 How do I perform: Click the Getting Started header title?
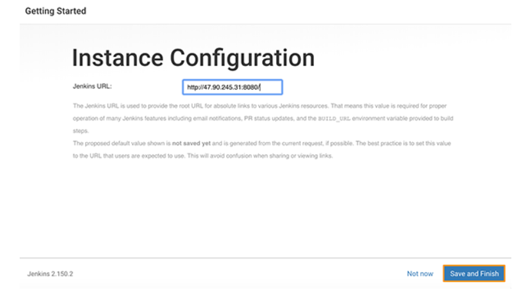click(x=56, y=11)
